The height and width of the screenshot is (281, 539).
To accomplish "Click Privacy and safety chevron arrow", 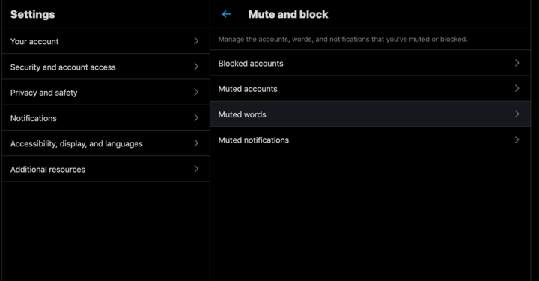I will tap(196, 92).
